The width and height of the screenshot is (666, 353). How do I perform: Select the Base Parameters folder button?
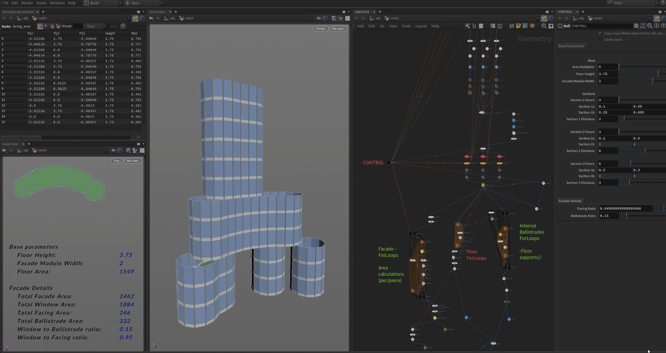coord(571,46)
